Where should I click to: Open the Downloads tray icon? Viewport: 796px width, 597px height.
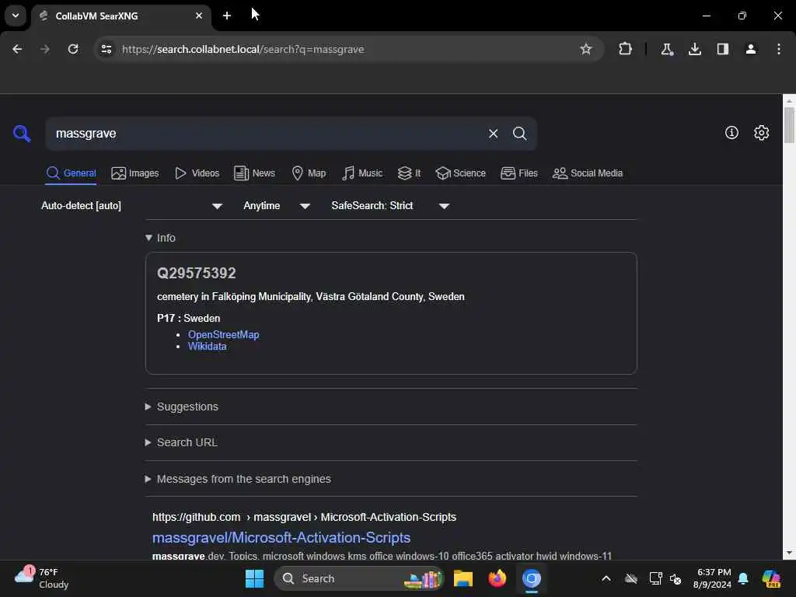694,49
